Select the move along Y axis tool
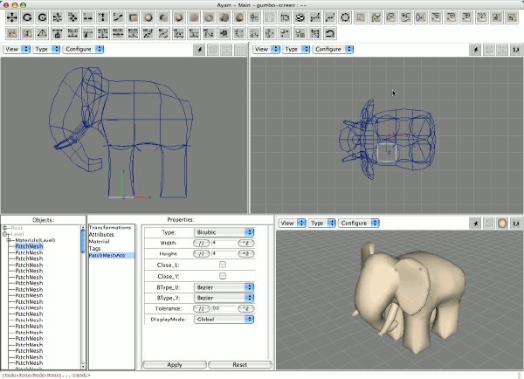 (103, 17)
